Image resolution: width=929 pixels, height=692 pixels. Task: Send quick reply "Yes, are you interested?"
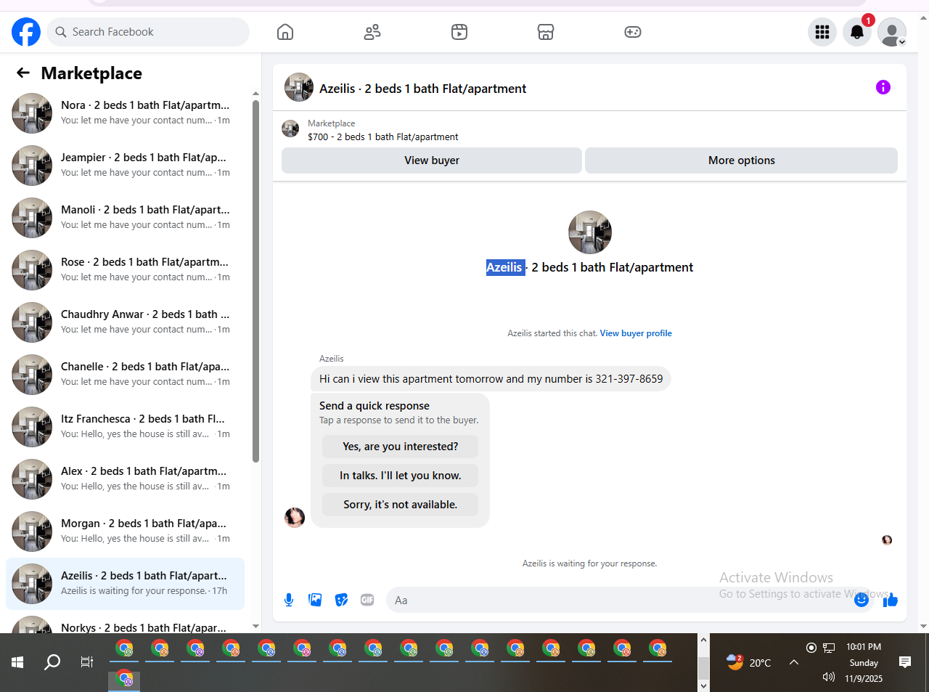tap(401, 447)
